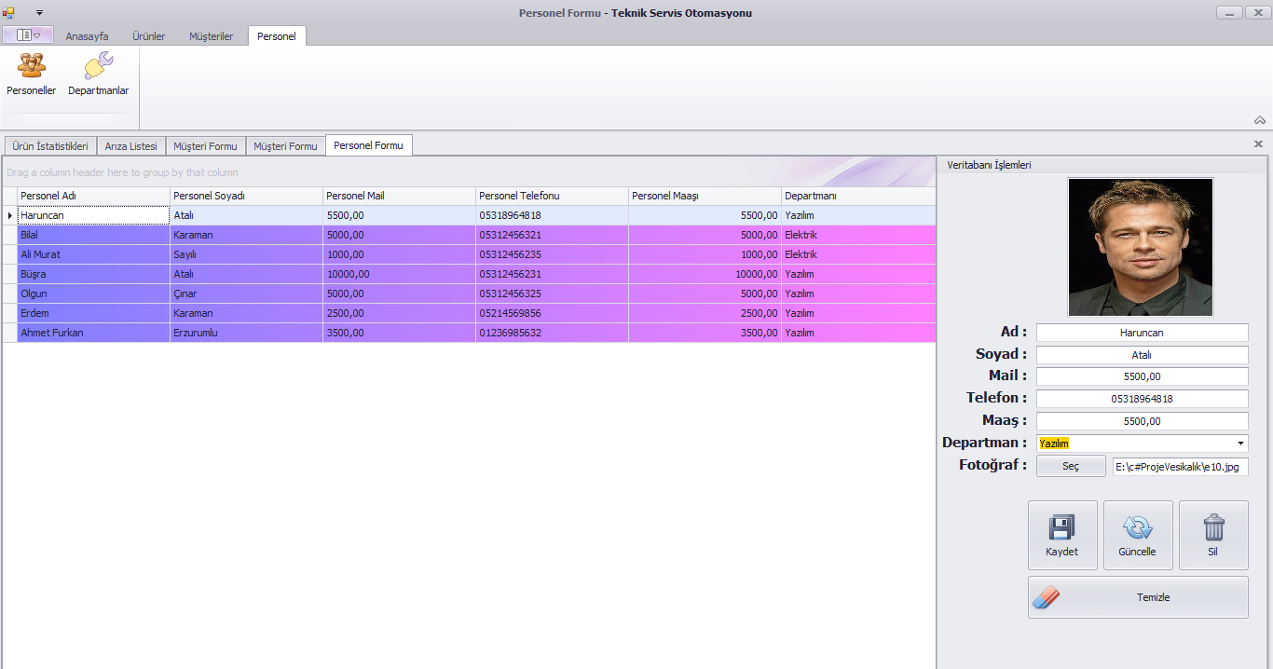Close the active document tab with X
Screen dimensions: 1273x669
(x=1258, y=144)
